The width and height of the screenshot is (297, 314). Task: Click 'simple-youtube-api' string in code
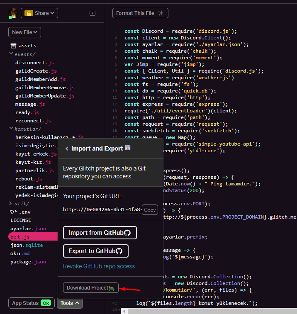[225, 144]
